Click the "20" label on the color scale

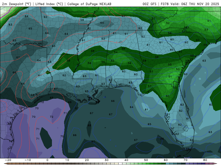[87, 160]
